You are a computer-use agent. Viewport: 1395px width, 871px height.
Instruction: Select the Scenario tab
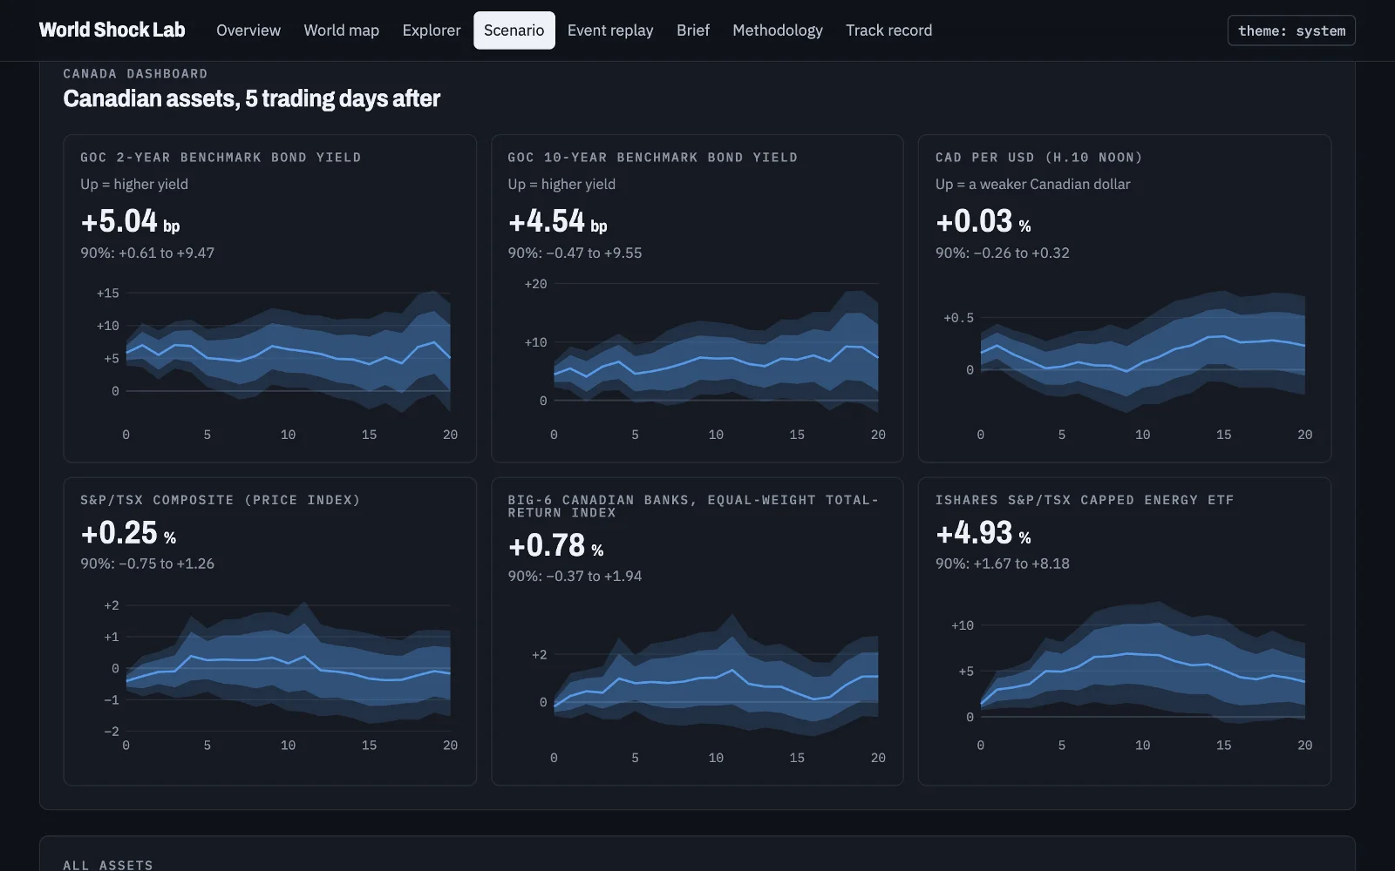pos(514,30)
